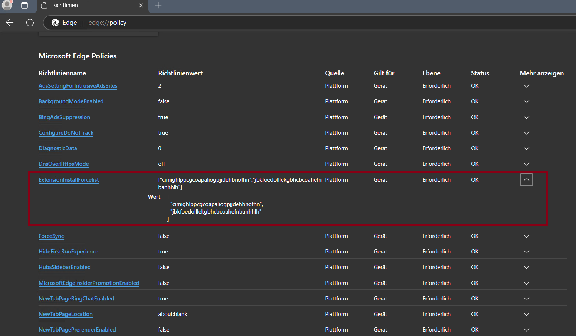Expand the AdsSettingForIntrusiveAdsSites row chevron
Image resolution: width=576 pixels, height=336 pixels.
tap(526, 86)
